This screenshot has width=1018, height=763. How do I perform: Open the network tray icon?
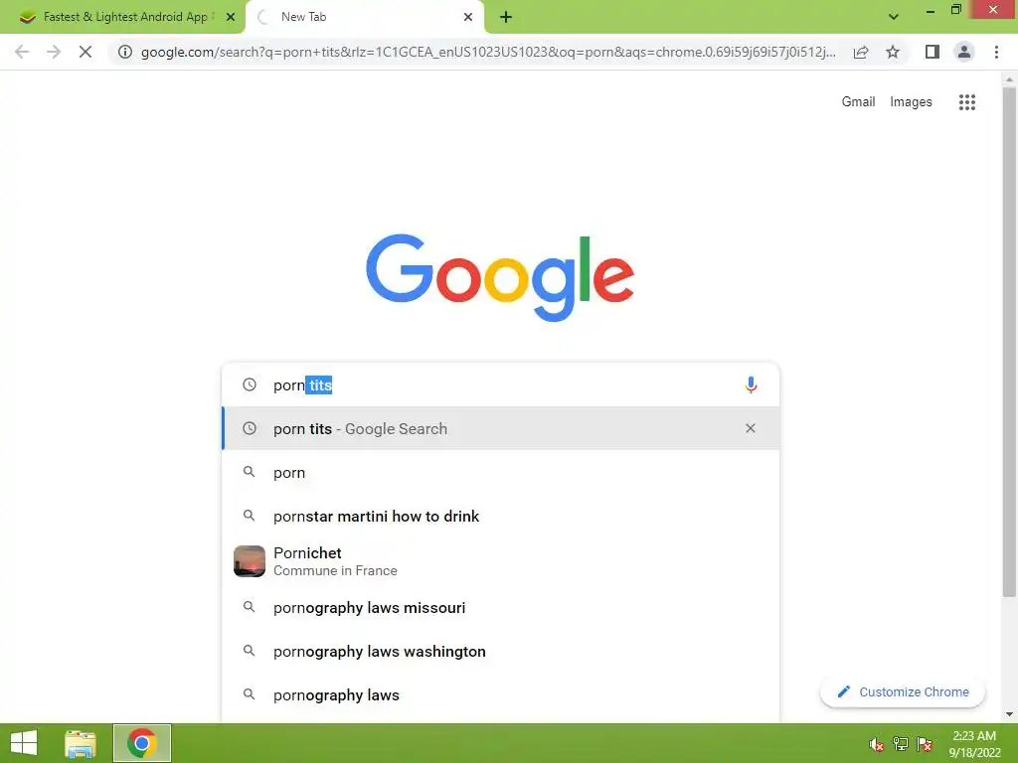[901, 744]
